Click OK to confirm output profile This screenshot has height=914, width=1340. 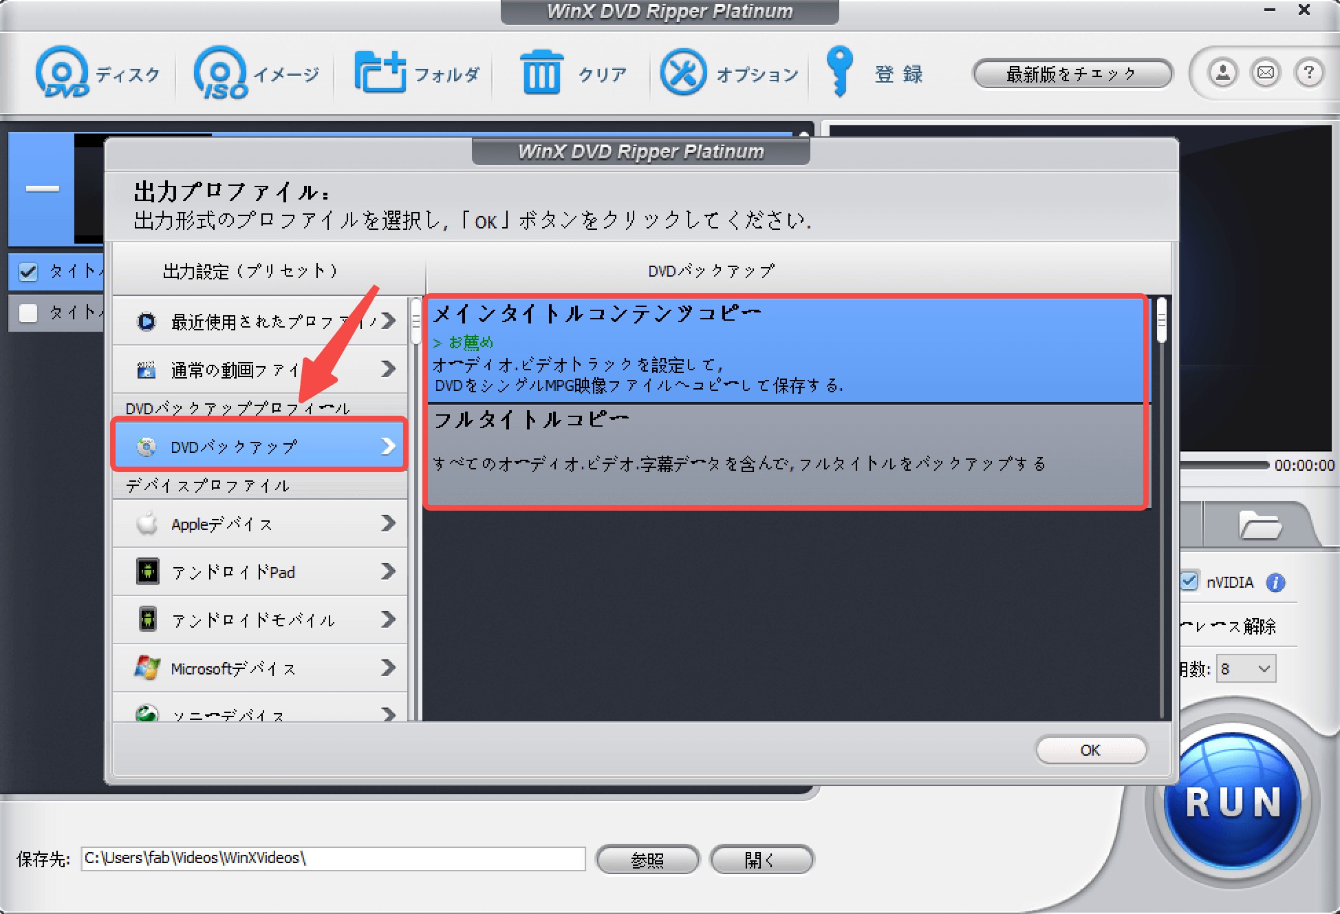coord(1091,750)
